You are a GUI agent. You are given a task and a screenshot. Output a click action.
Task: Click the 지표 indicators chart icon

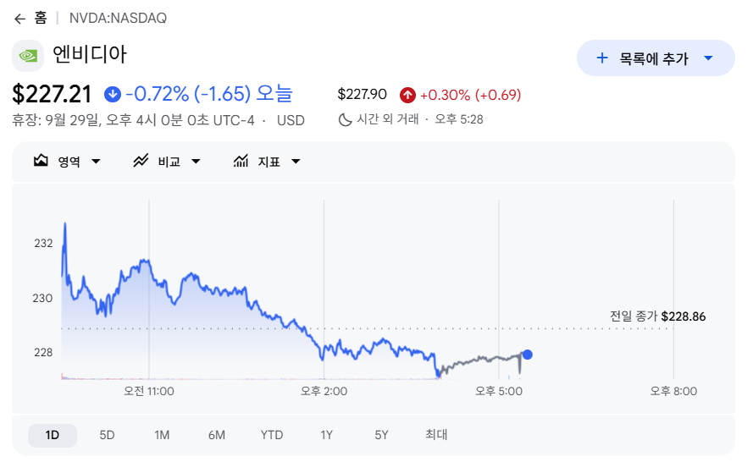[241, 161]
